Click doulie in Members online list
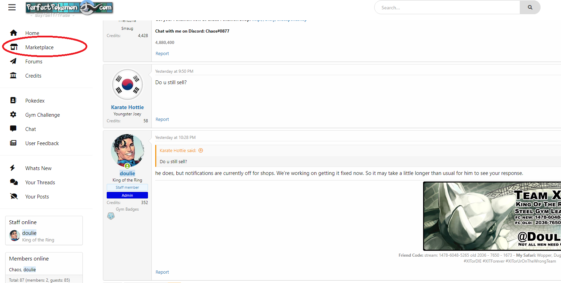Screen dimensions: 561x283 [x=29, y=269]
